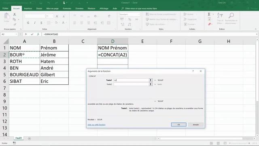Click the Clear eraser icon
The image size is (259, 146).
[210, 24]
